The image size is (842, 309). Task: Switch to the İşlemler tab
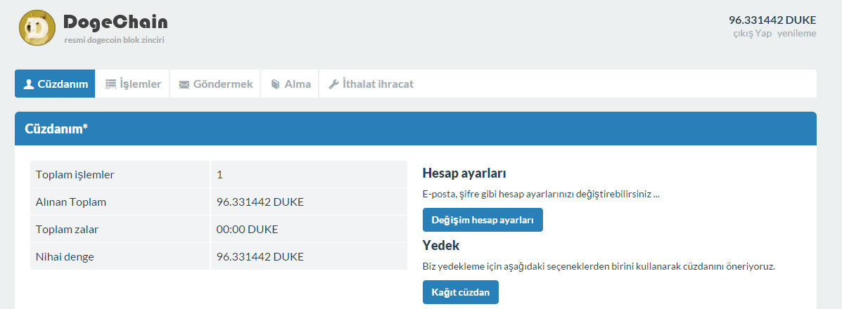click(x=133, y=84)
